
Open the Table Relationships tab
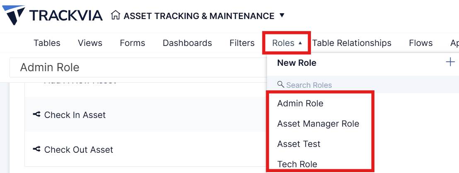point(352,43)
